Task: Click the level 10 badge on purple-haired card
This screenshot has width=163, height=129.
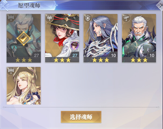Action: (x=113, y=55)
